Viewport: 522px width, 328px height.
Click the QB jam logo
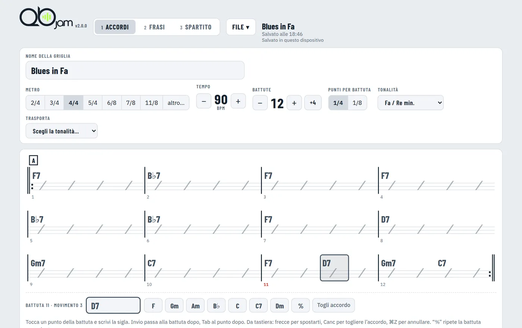click(46, 18)
